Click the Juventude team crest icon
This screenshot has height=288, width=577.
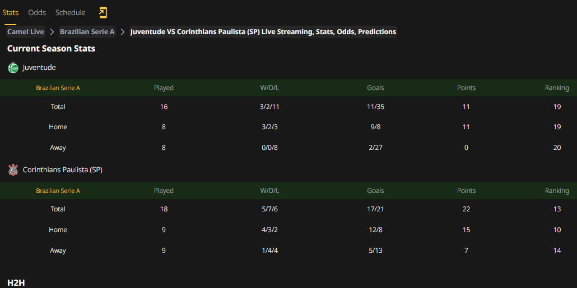13,68
